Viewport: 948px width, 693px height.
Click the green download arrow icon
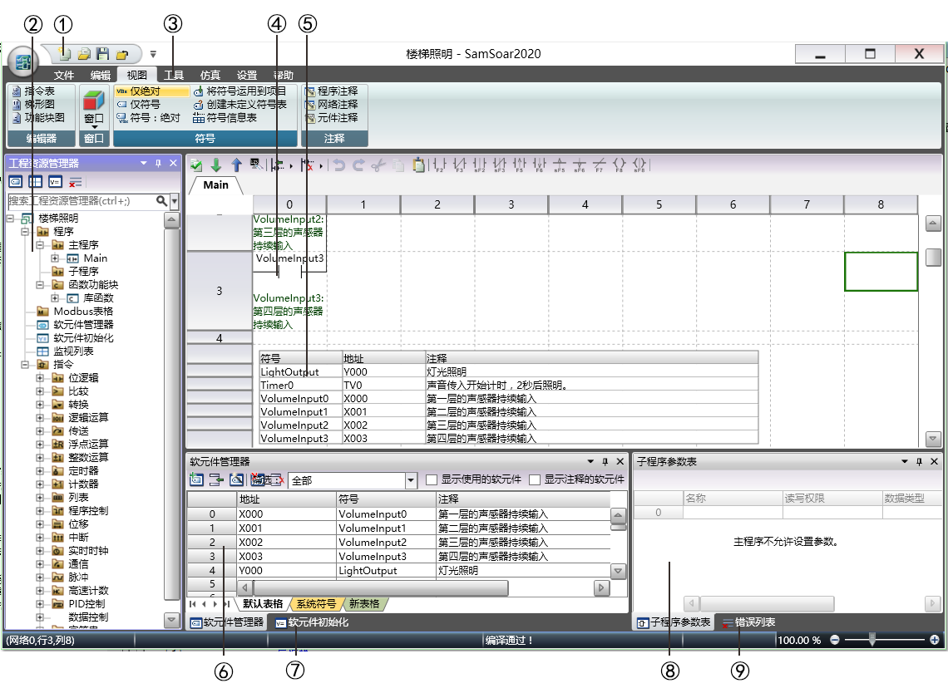[x=216, y=165]
